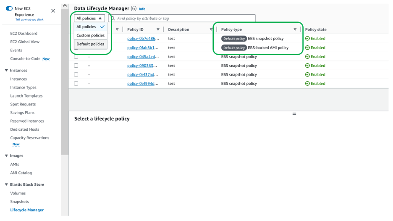Click the Find policy search field
Image resolution: width=393 pixels, height=221 pixels.
[182, 18]
